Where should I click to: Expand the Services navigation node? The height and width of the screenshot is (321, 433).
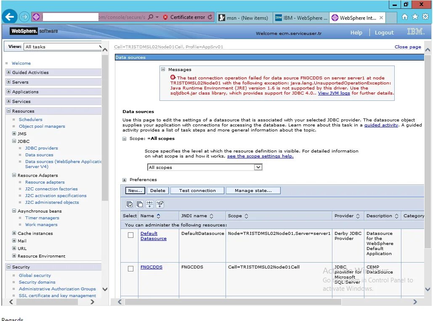(8, 101)
